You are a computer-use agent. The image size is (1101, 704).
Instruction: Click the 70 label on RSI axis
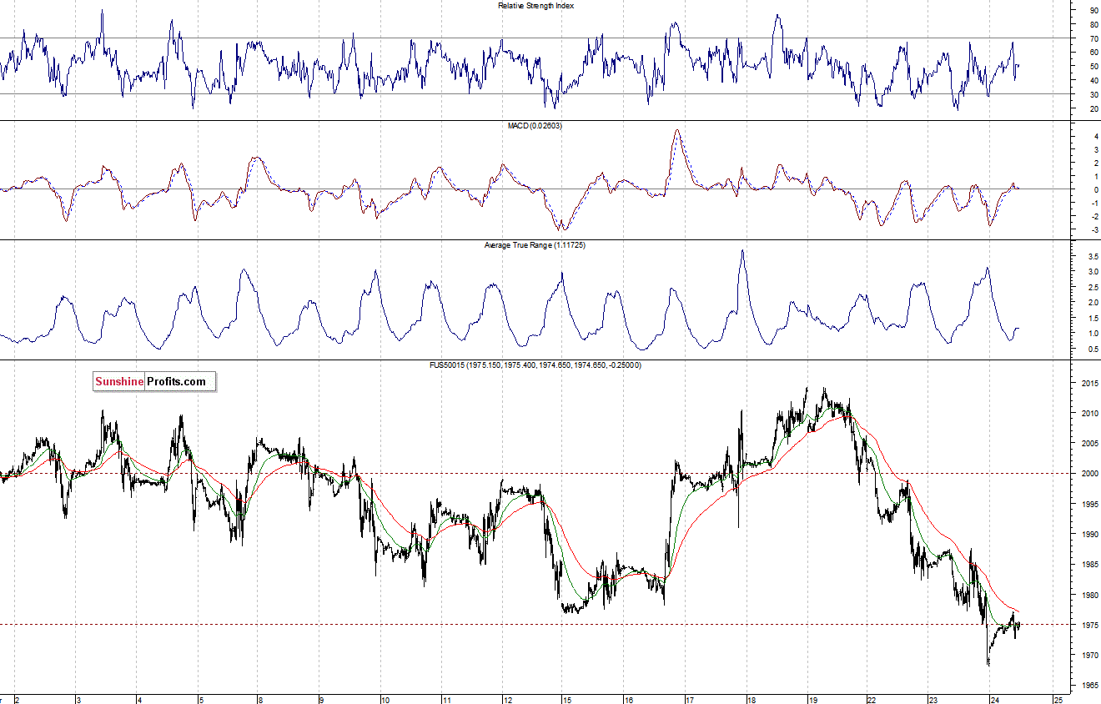point(1093,38)
